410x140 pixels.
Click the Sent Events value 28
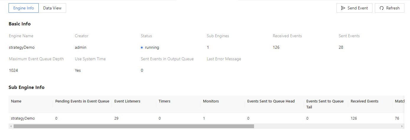(341, 47)
